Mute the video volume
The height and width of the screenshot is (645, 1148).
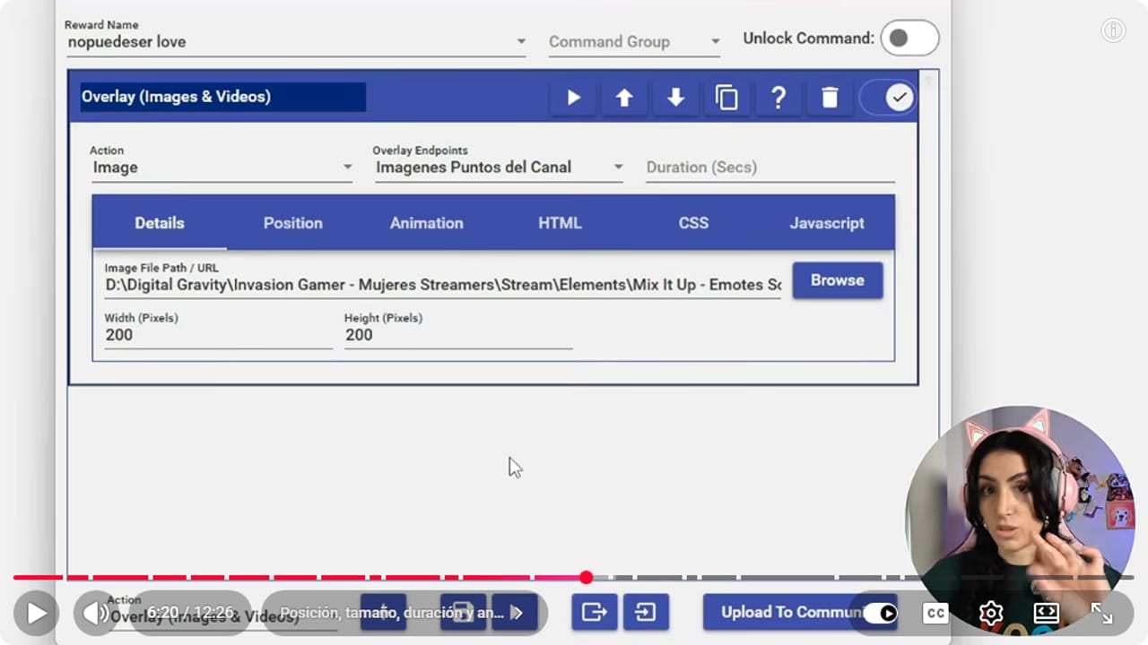pyautogui.click(x=94, y=613)
